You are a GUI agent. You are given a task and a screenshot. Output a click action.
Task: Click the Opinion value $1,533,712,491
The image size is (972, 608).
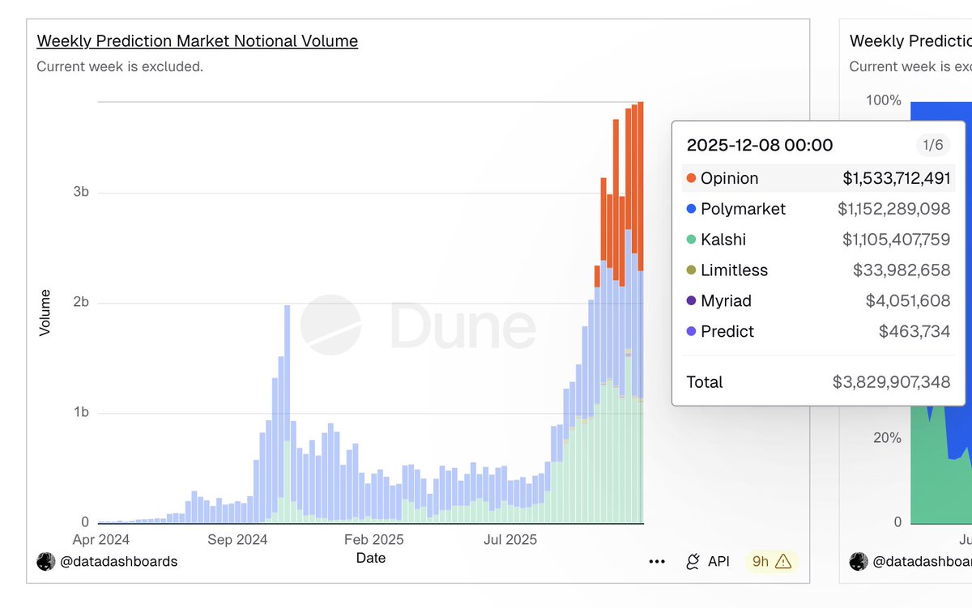897,179
